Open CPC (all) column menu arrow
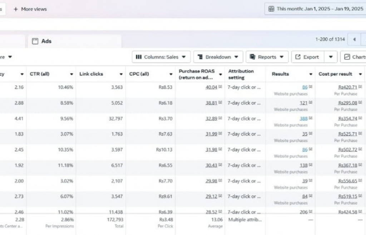366x235 pixels. coord(171,74)
